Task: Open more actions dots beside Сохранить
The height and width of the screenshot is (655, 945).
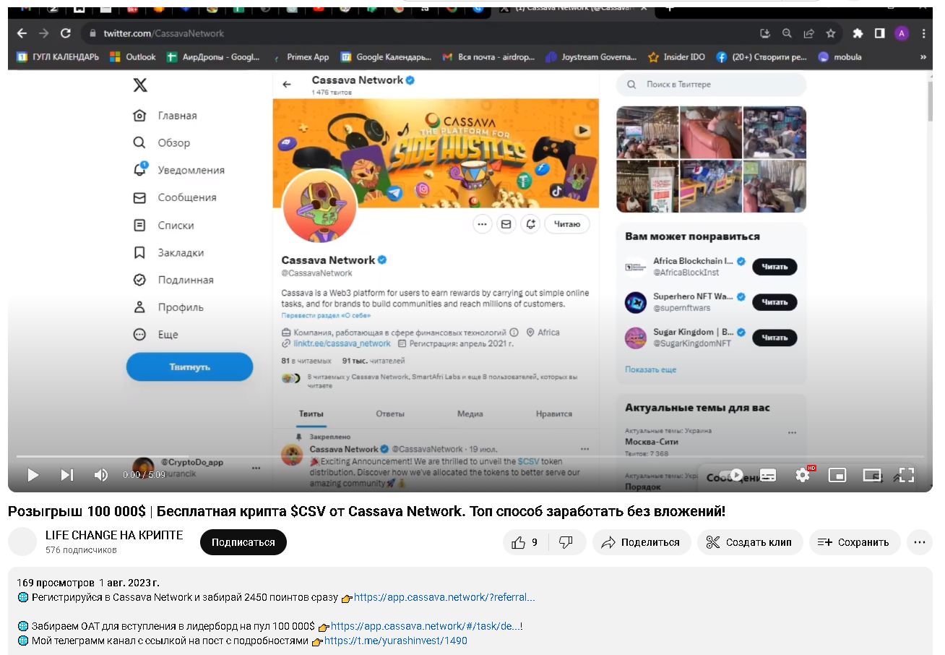Action: point(919,542)
